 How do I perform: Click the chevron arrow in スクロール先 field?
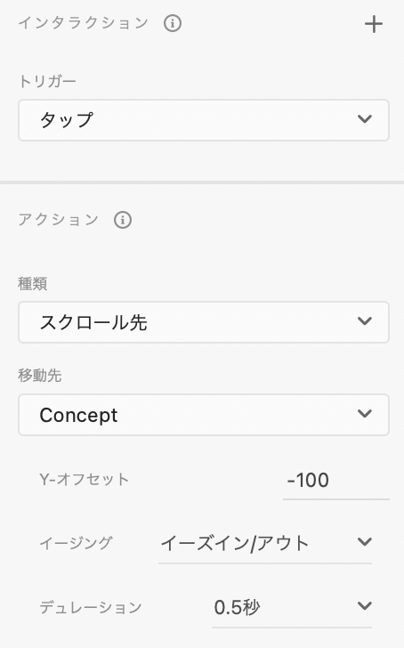[x=365, y=321]
